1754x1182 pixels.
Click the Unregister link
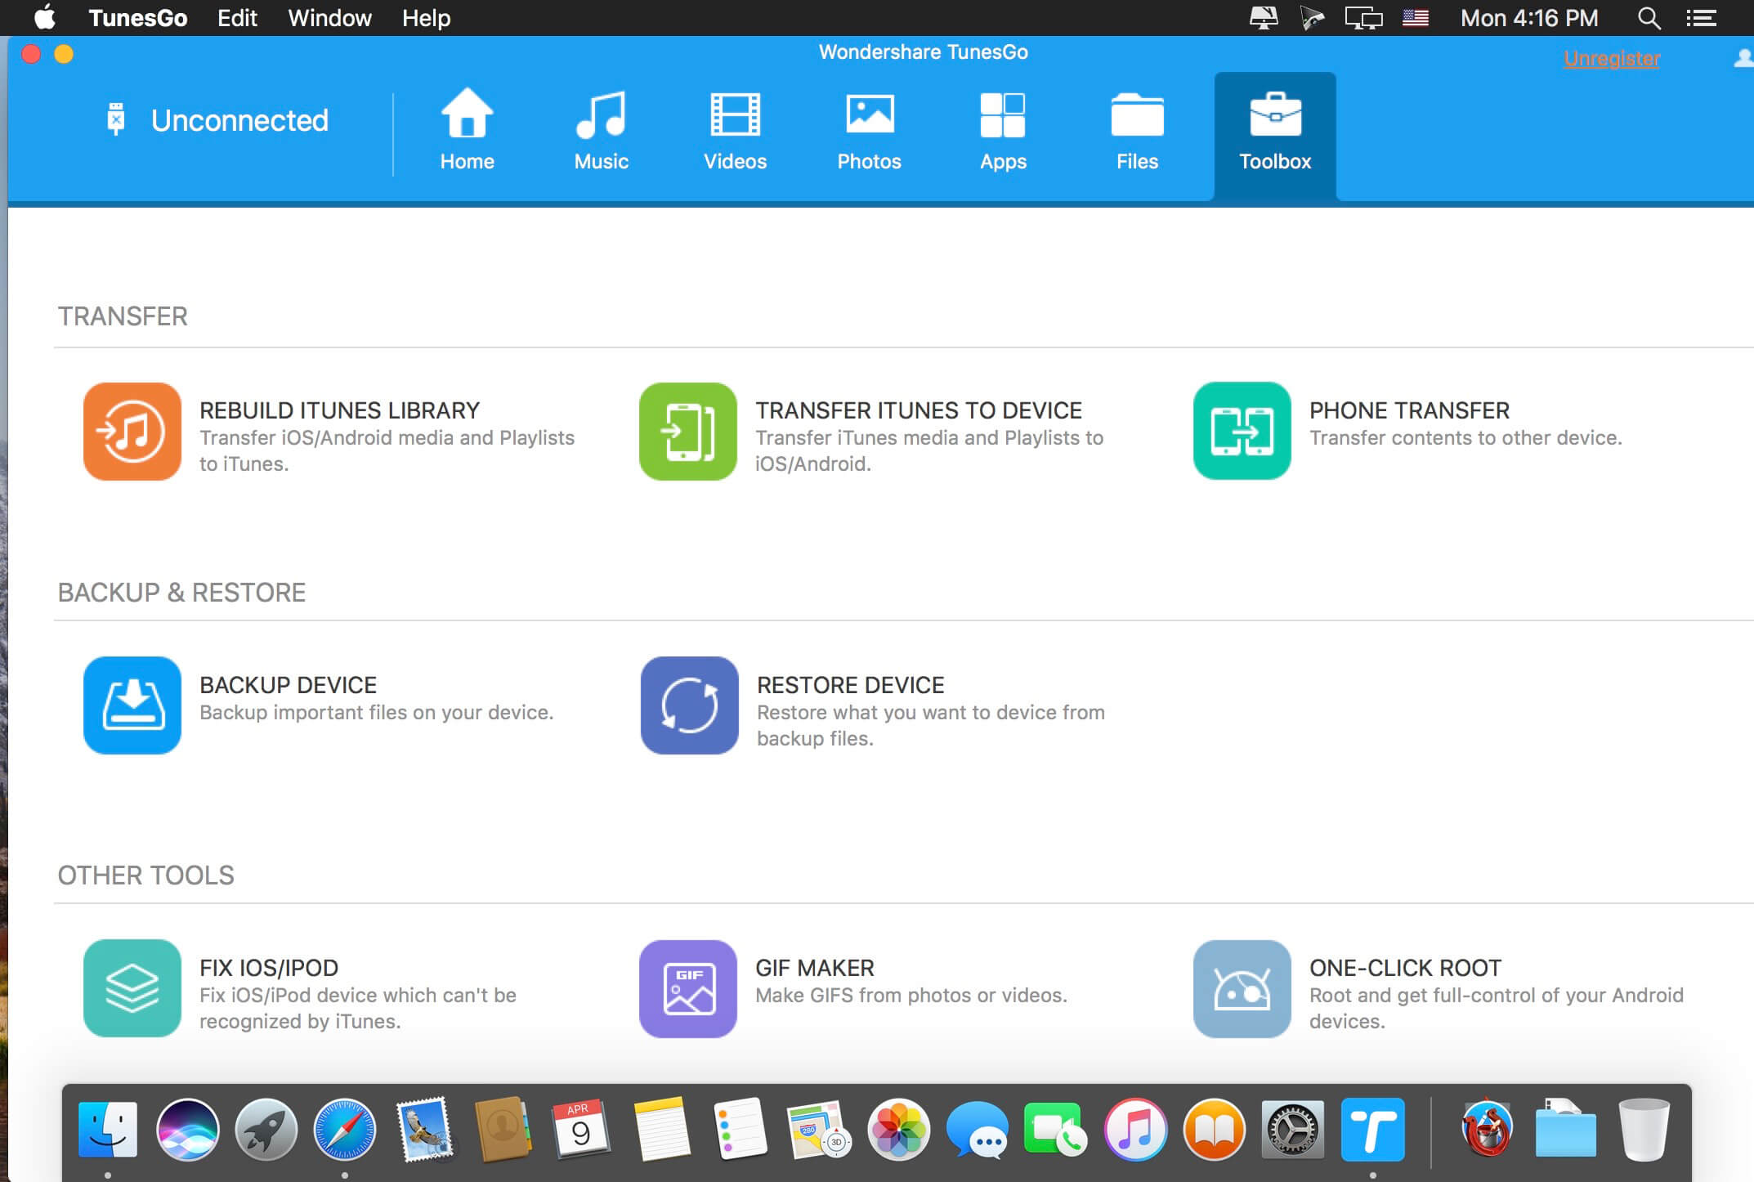1612,59
